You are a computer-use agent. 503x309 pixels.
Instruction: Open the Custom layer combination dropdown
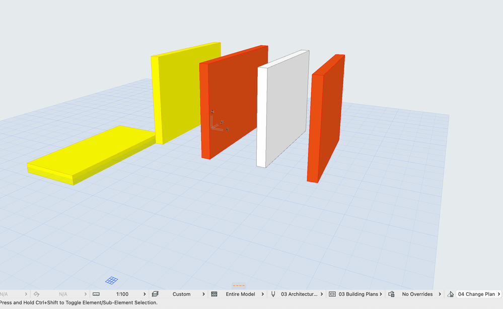182,294
